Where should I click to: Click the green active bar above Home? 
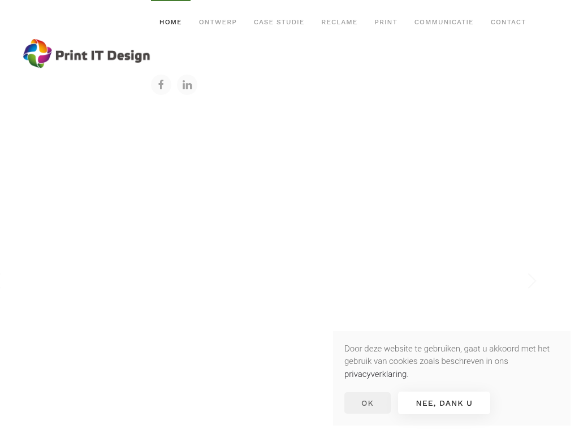coord(170,1)
